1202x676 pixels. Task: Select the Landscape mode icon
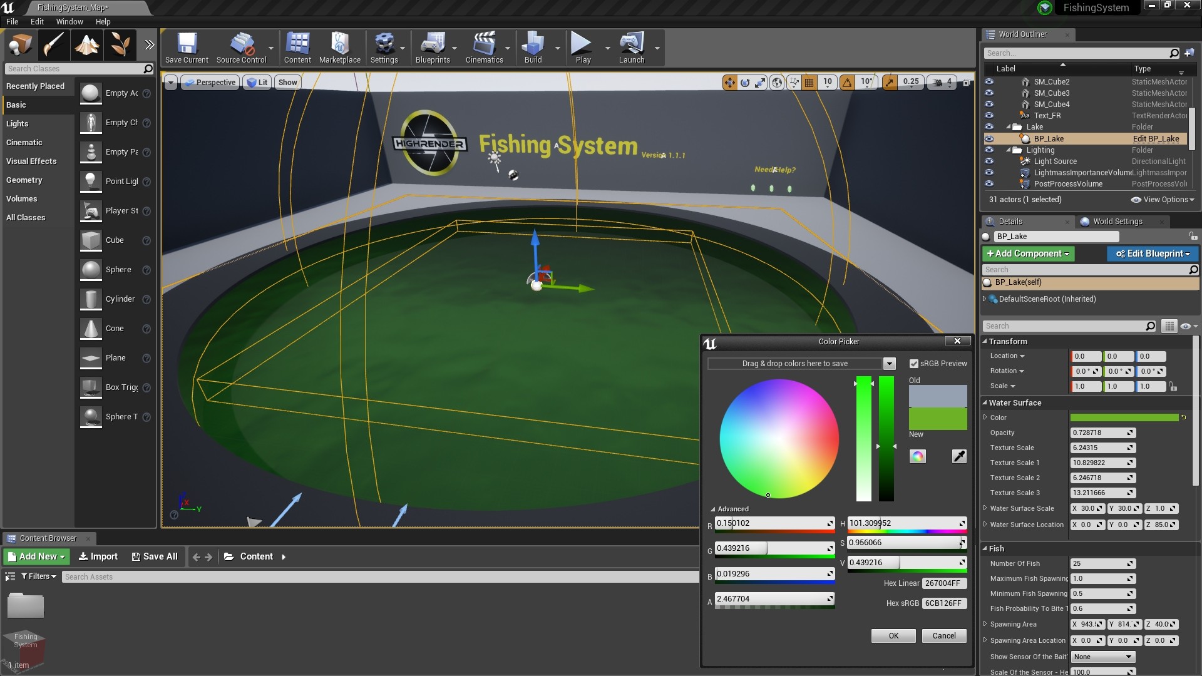(86, 45)
